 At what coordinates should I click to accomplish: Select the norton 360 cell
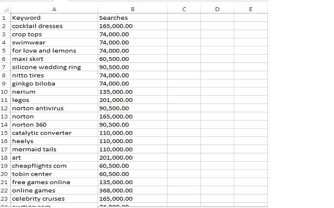click(54, 125)
